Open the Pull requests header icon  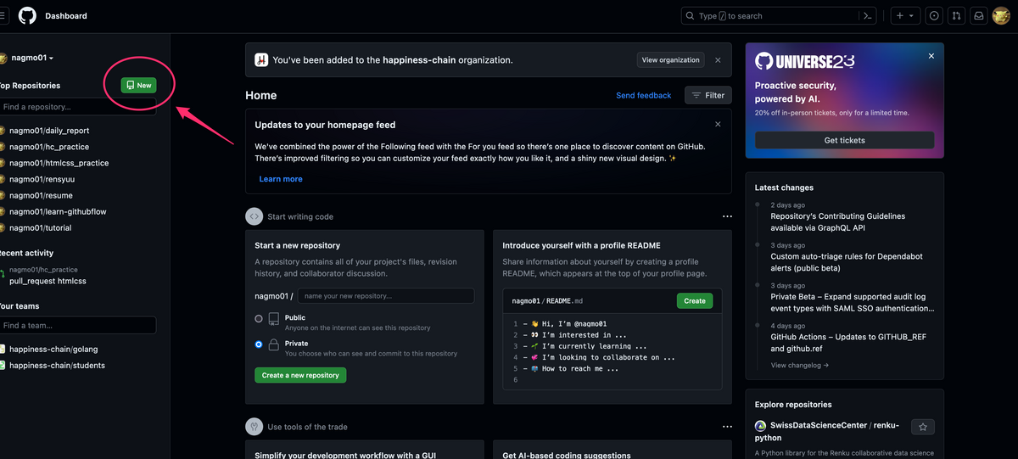coord(956,15)
